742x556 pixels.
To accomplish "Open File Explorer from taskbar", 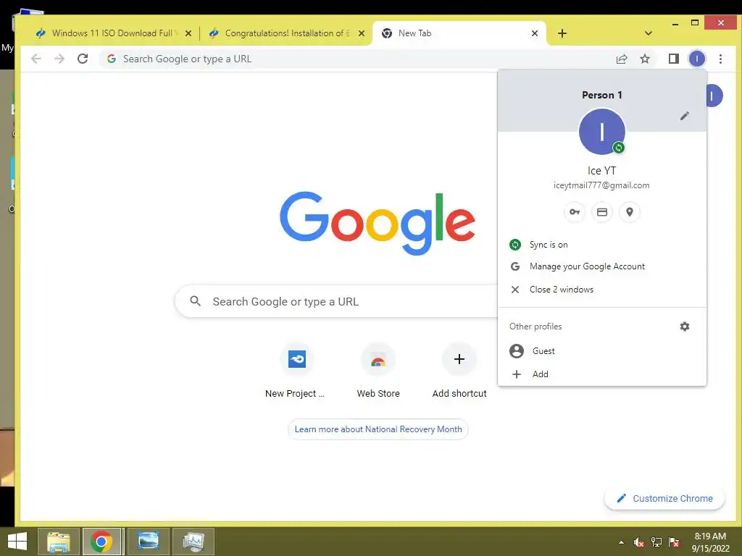I will coord(59,542).
